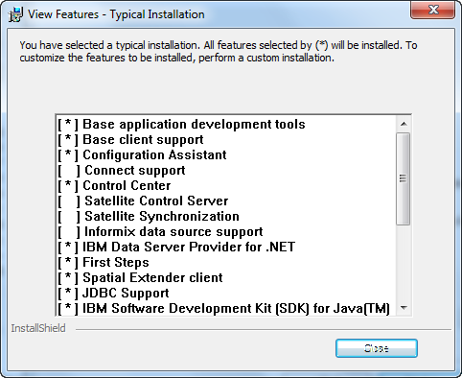
Task: Click the scrollbar down arrow
Action: point(404,308)
